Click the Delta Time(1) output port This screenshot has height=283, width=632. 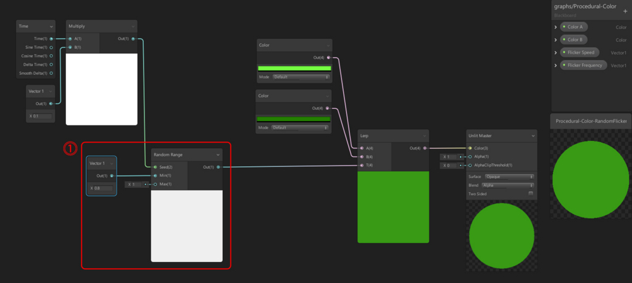51,65
